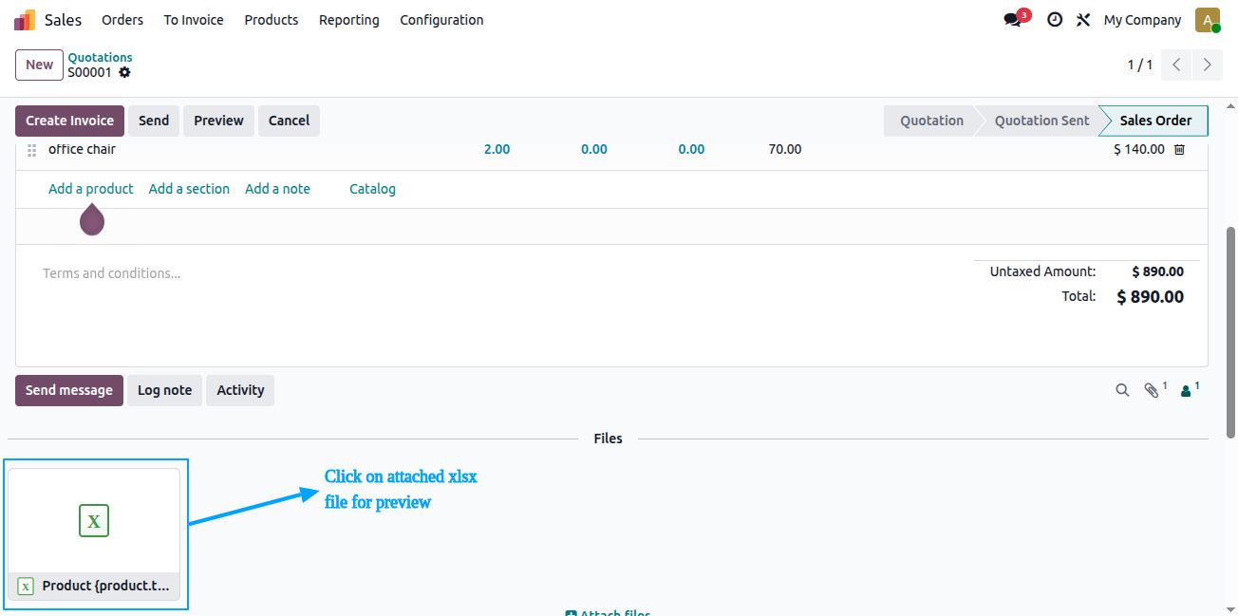The height and width of the screenshot is (616, 1238).
Task: Click the Attach files button
Action: [608, 612]
